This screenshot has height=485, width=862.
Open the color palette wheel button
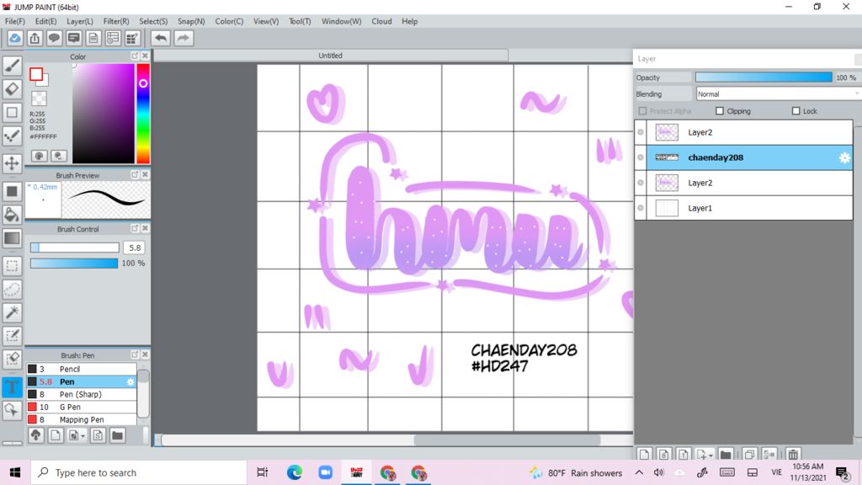click(39, 156)
